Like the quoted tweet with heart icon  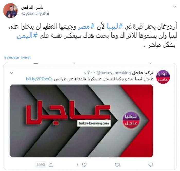[x=84, y=165]
